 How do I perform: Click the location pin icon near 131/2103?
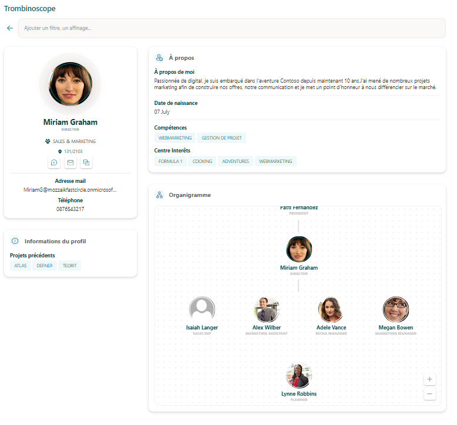(x=60, y=151)
